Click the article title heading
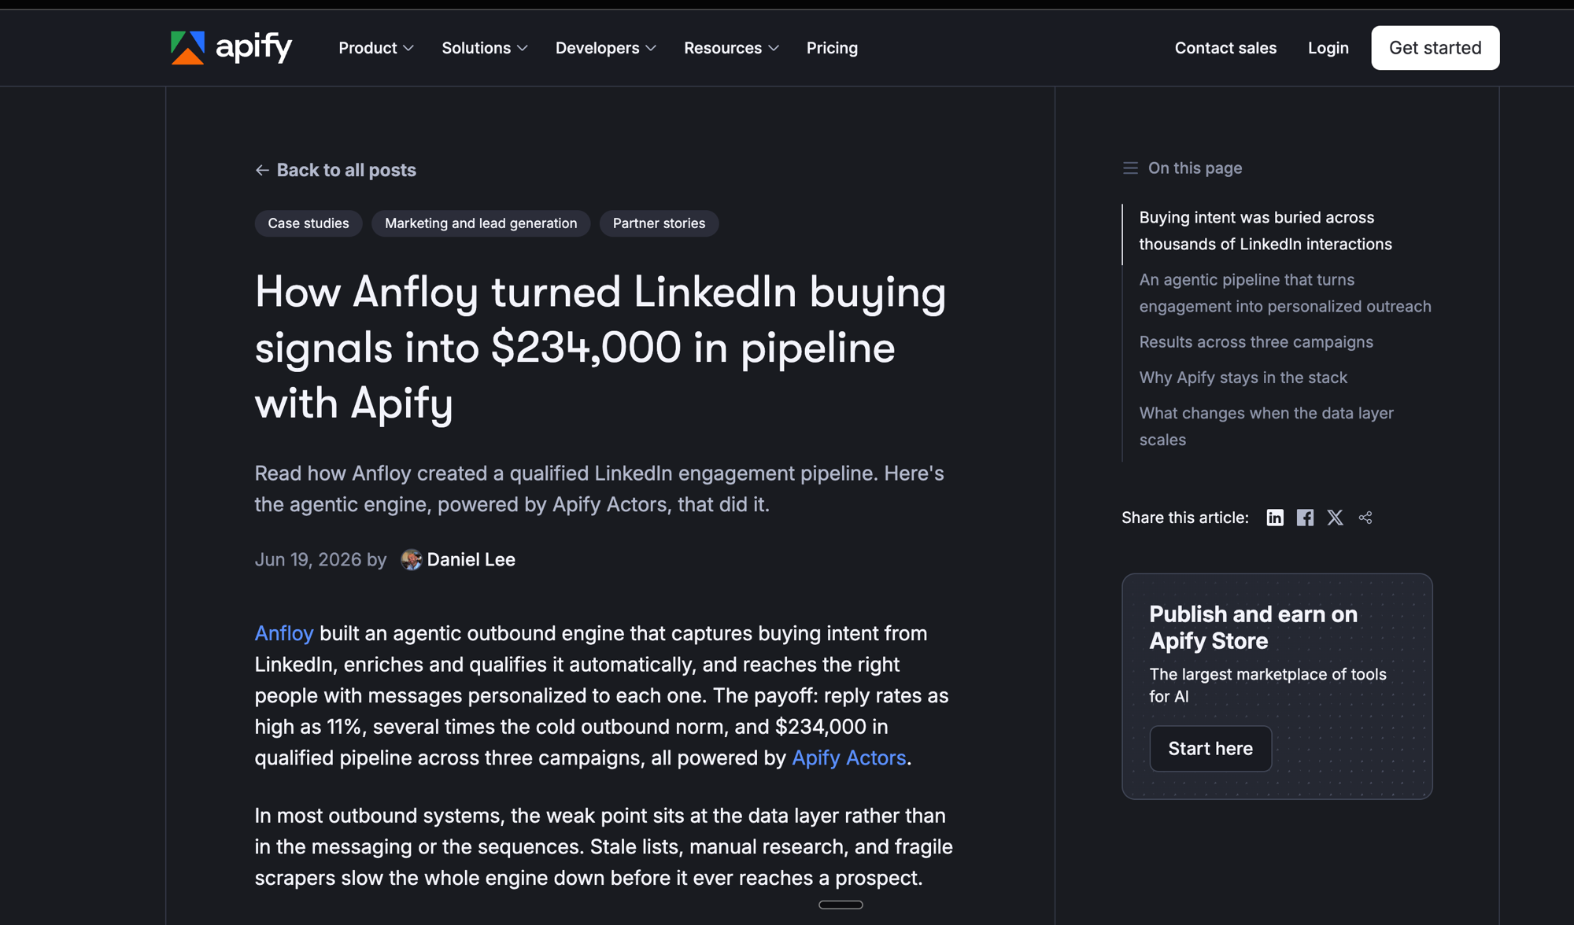This screenshot has width=1574, height=925. click(600, 347)
